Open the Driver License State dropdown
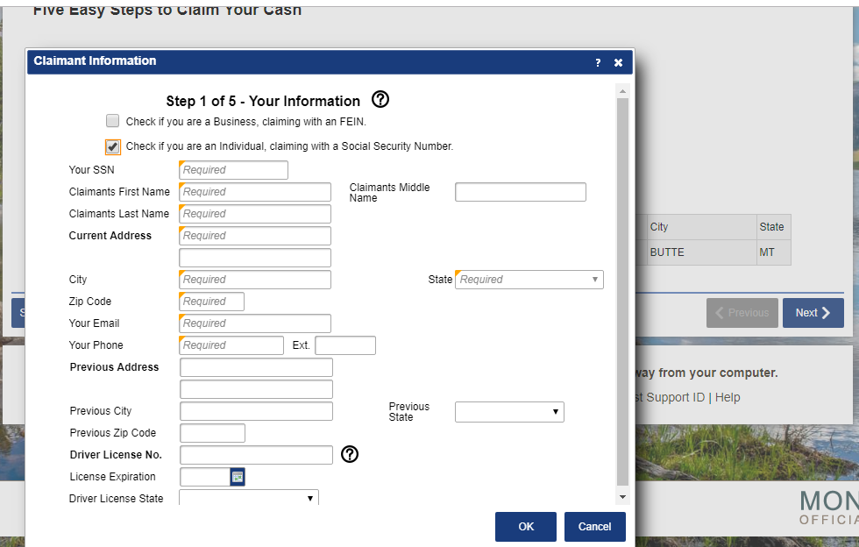 pyautogui.click(x=310, y=497)
